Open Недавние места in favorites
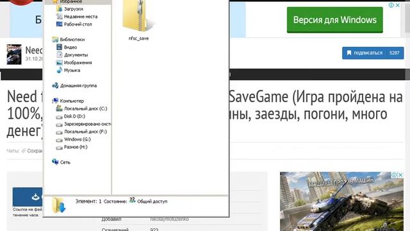Screen dimensions: 410x231 [81, 17]
